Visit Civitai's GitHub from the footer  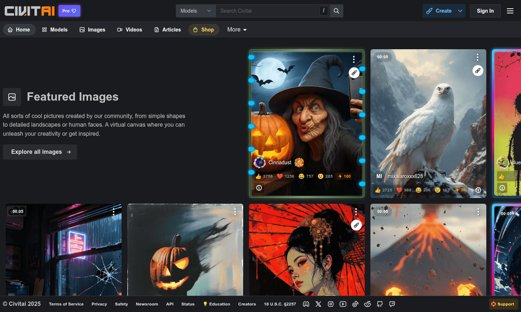click(380, 304)
